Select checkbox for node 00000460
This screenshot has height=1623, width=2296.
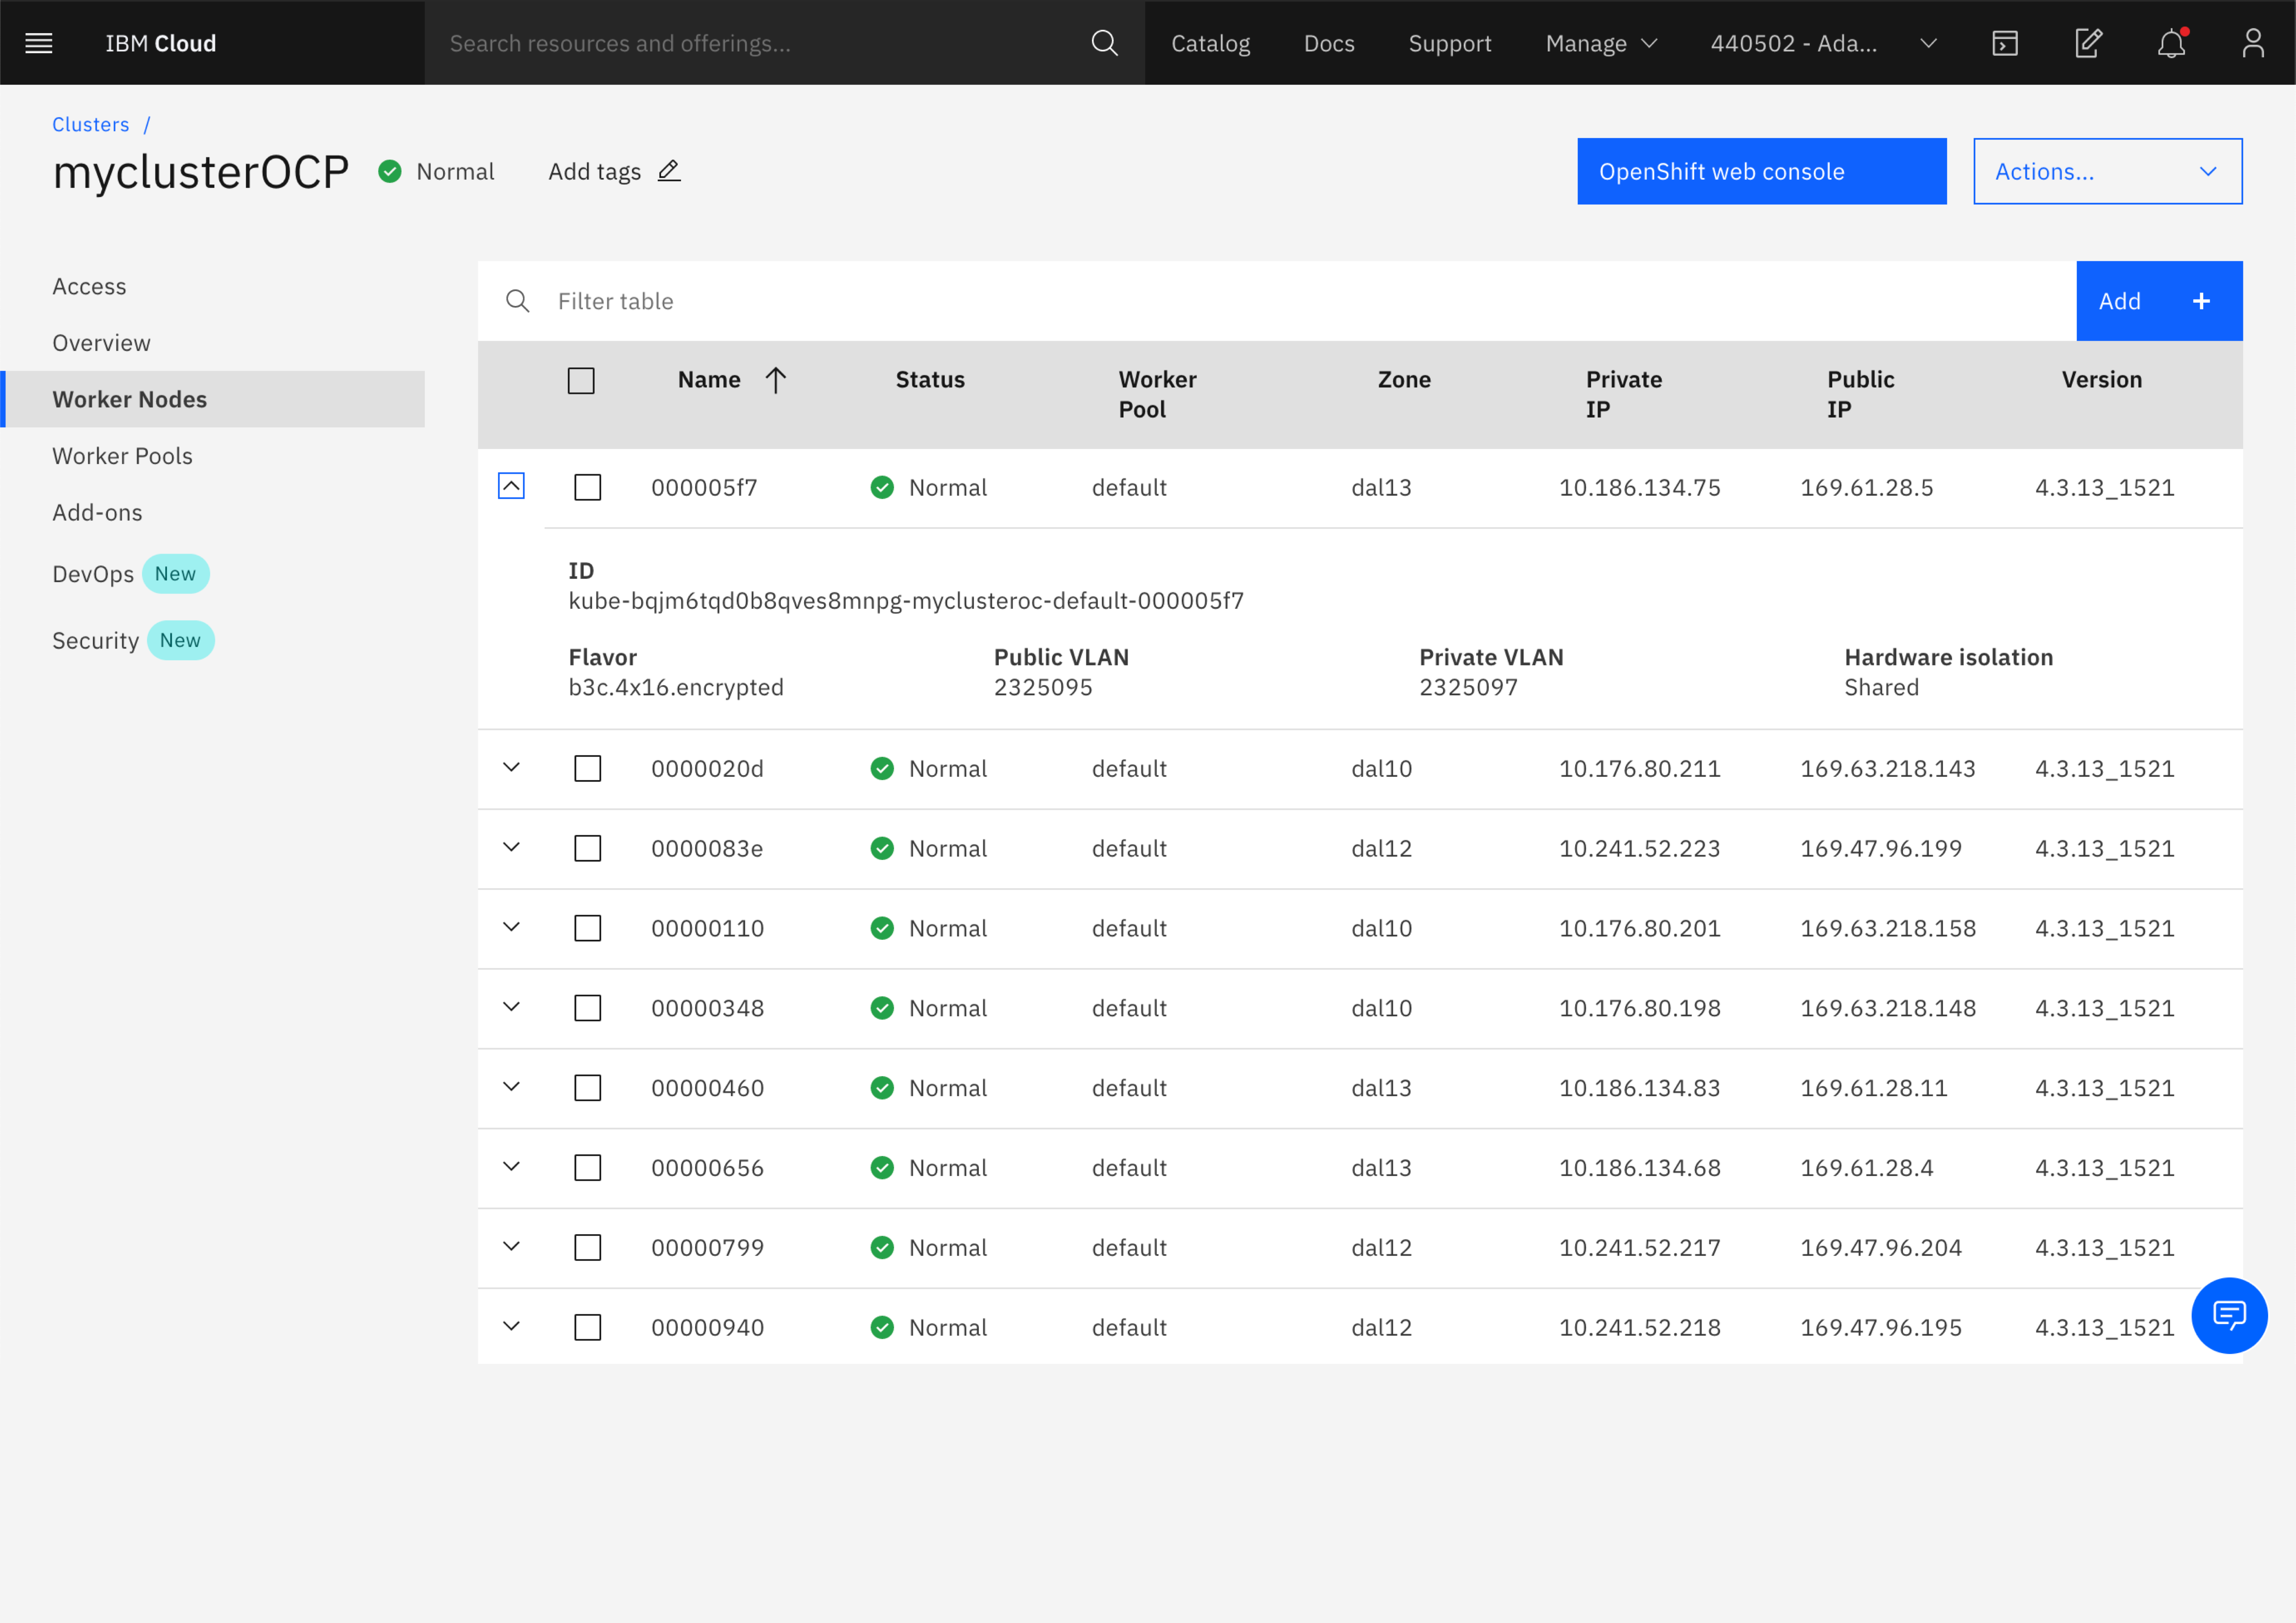click(588, 1088)
